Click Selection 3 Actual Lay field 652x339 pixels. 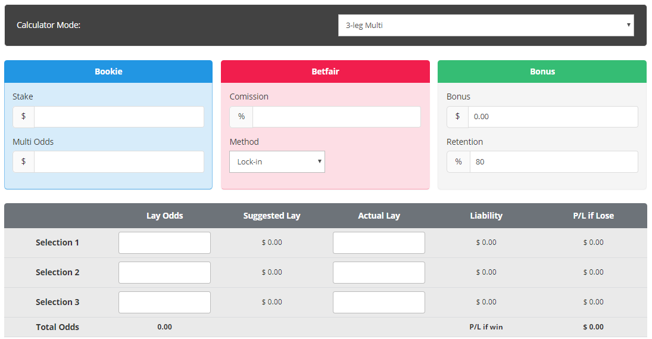coord(379,303)
